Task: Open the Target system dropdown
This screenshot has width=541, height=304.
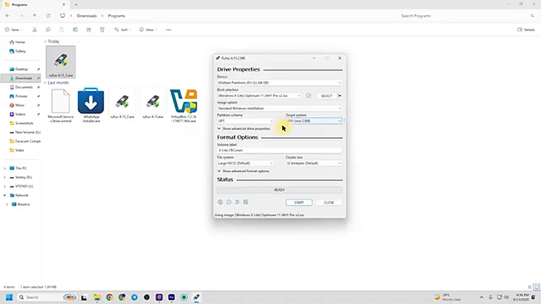Action: (314, 121)
